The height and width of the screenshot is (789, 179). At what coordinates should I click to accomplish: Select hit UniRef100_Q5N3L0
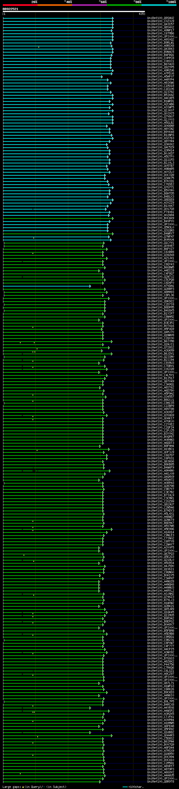click(x=161, y=228)
